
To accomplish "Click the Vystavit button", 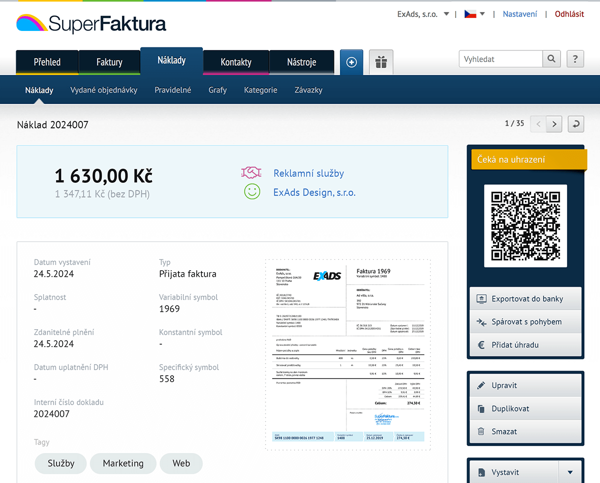I will (514, 472).
